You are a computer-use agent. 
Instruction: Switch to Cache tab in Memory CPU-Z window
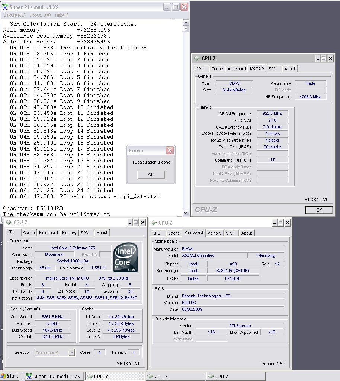tap(217, 69)
